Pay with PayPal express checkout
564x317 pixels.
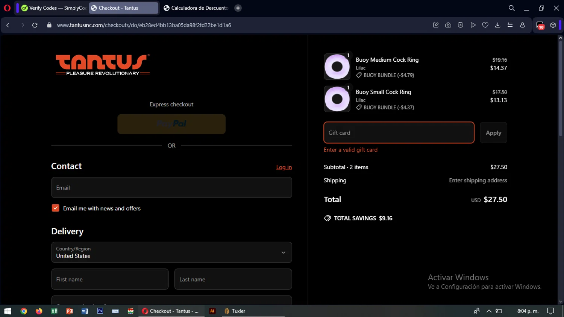171,124
